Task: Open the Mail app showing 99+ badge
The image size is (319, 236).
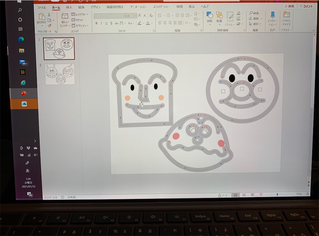Action: point(23,62)
